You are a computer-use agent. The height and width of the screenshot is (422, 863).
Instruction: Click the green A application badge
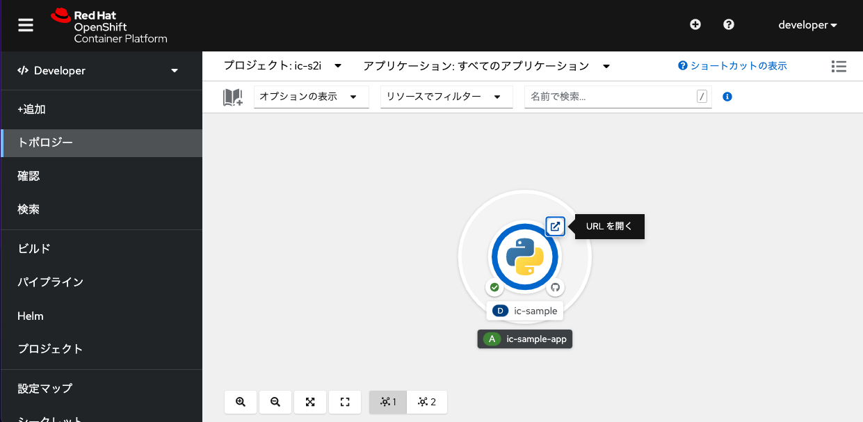[492, 339]
